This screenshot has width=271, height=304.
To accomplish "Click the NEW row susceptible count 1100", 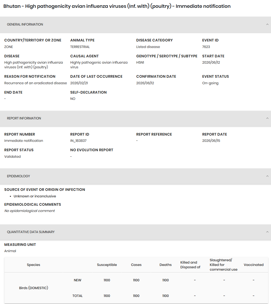I will (107, 280).
